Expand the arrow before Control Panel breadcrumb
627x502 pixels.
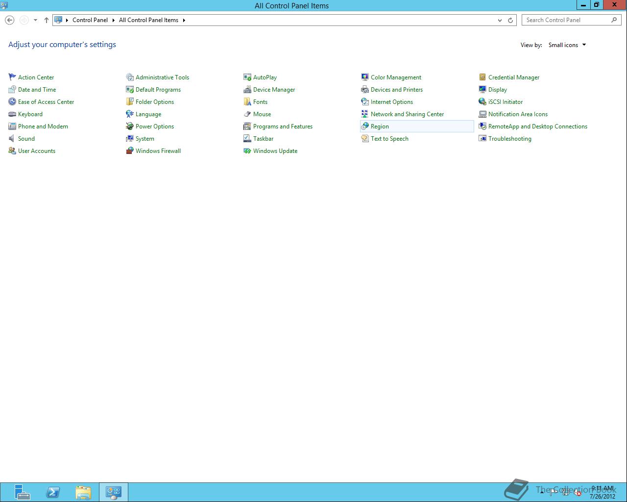67,20
